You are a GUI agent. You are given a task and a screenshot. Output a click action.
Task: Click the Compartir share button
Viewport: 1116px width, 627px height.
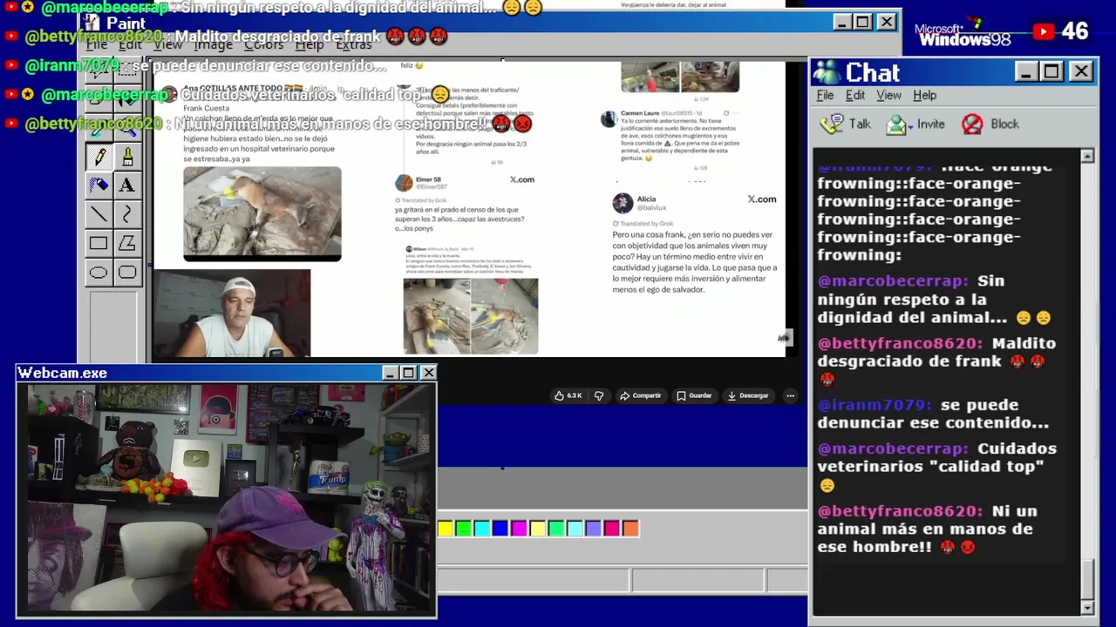(x=640, y=395)
